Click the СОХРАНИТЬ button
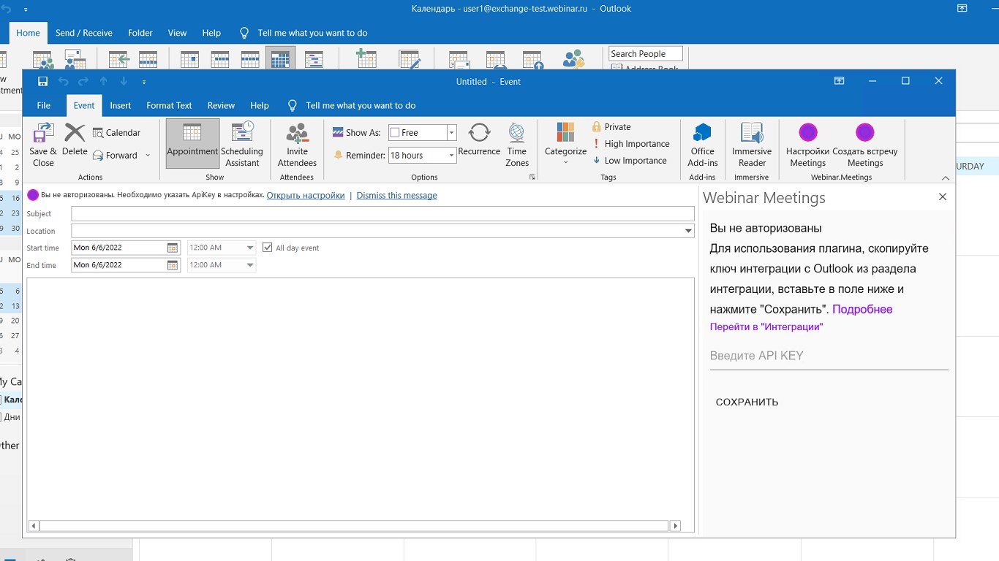The image size is (999, 561). [747, 402]
